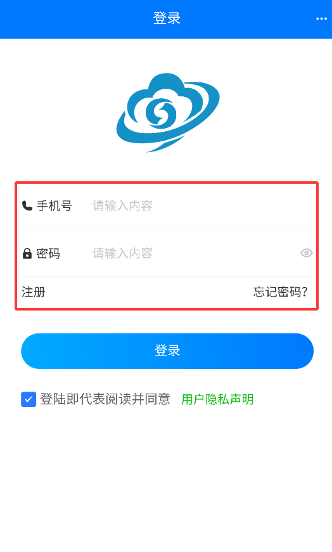Click the 登录 title in header
332x552 pixels.
click(167, 18)
